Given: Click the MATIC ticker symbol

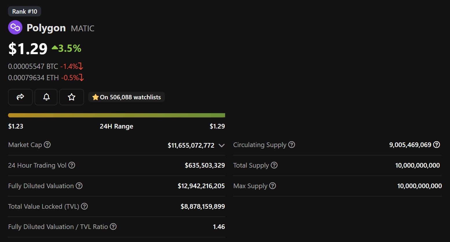Looking at the screenshot, I should pos(83,28).
